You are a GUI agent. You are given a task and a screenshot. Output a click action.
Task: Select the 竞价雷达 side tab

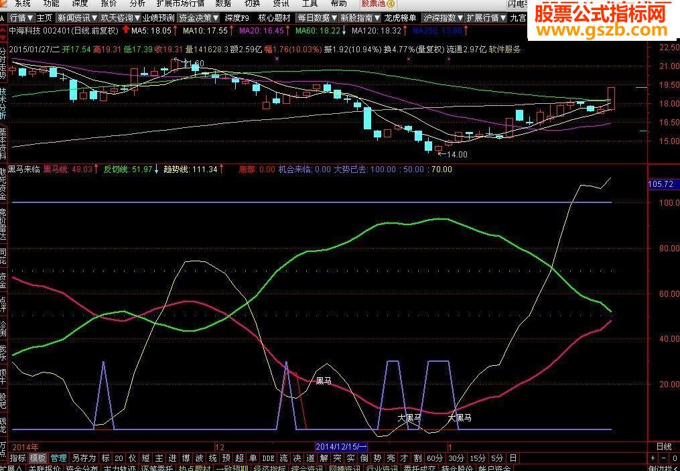[x=3, y=224]
